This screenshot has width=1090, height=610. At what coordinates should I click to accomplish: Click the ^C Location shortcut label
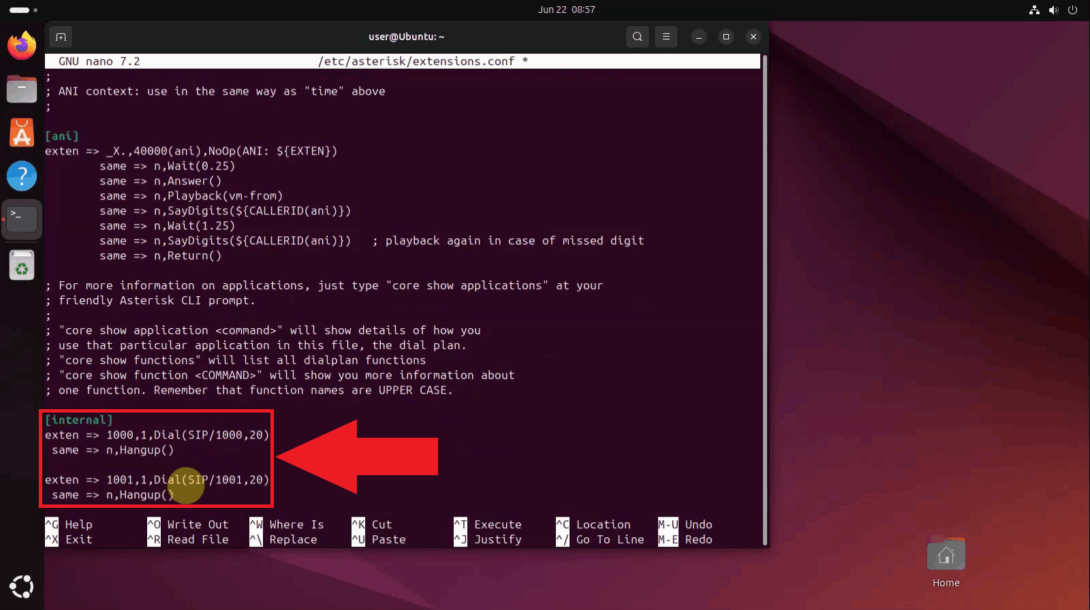(593, 525)
